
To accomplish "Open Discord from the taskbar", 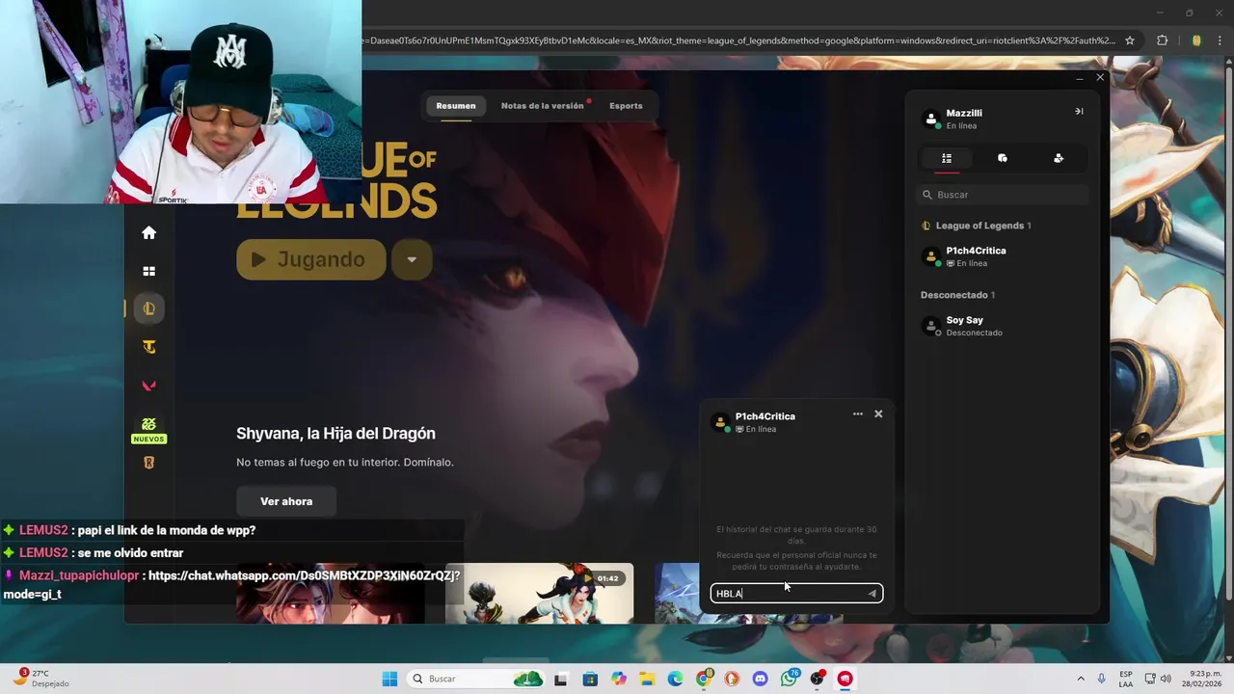I will (x=761, y=680).
